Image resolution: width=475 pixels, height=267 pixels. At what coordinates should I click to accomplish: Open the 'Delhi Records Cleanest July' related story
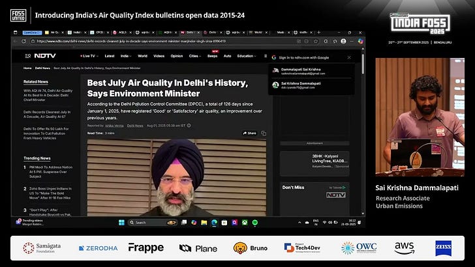coord(47,115)
